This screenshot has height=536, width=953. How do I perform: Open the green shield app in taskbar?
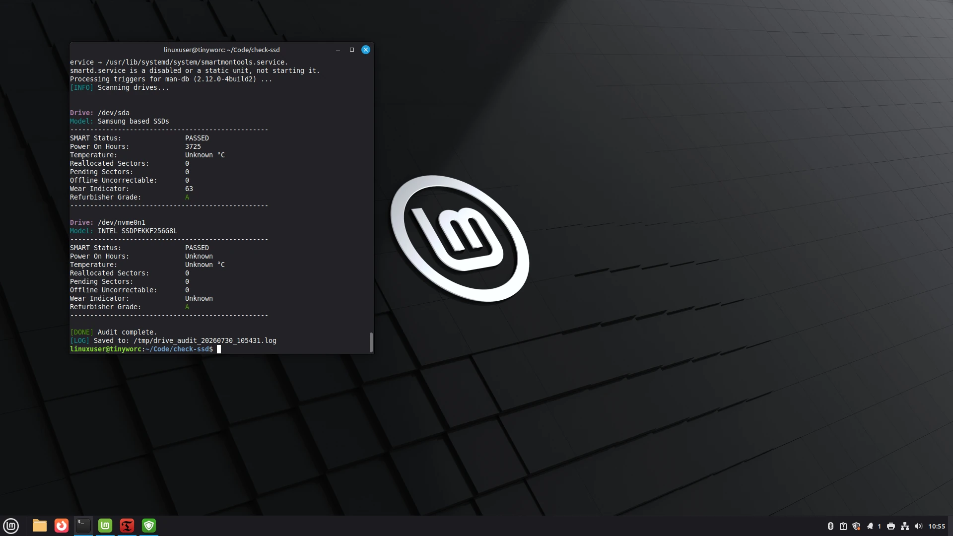pos(149,526)
